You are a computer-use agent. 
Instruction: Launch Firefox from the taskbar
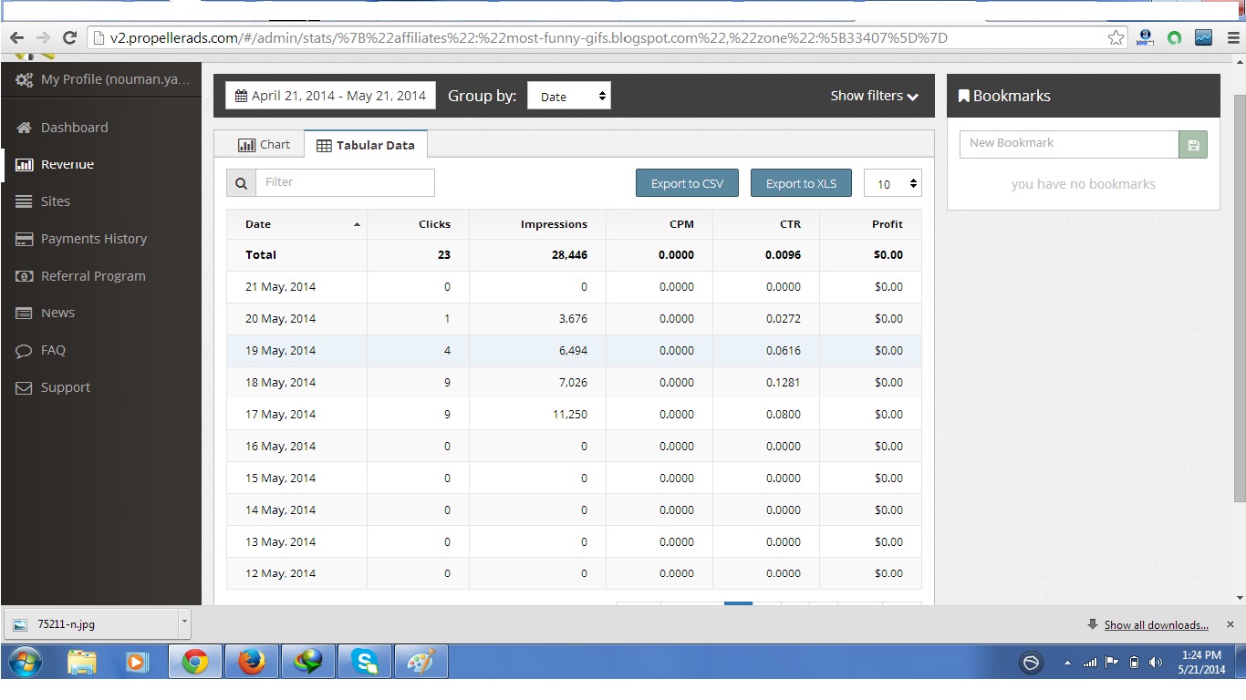[x=251, y=662]
